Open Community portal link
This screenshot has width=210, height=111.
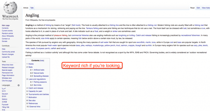point(8,52)
